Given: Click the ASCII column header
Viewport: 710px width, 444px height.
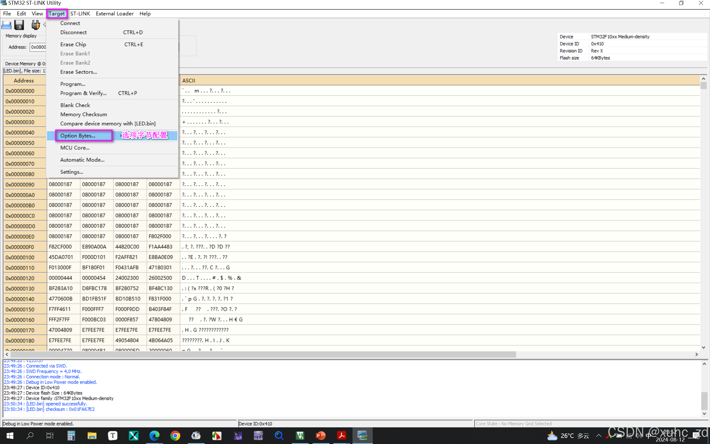Looking at the screenshot, I should [440, 80].
